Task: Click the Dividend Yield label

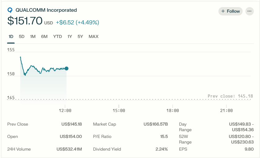Action: [107, 149]
